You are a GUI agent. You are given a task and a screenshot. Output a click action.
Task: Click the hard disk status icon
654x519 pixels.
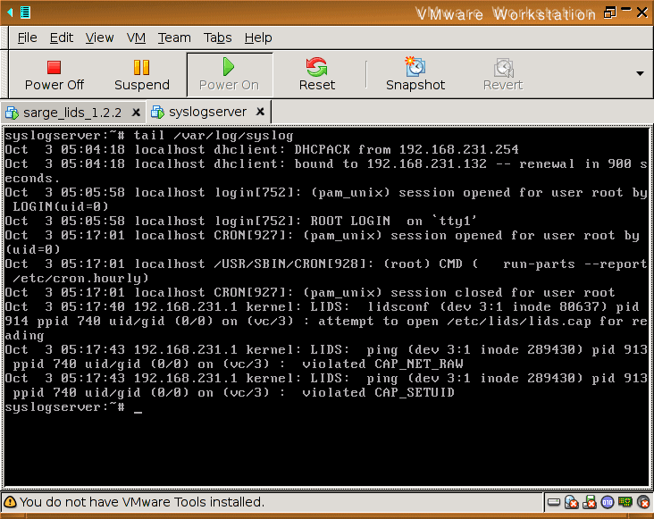pos(553,502)
